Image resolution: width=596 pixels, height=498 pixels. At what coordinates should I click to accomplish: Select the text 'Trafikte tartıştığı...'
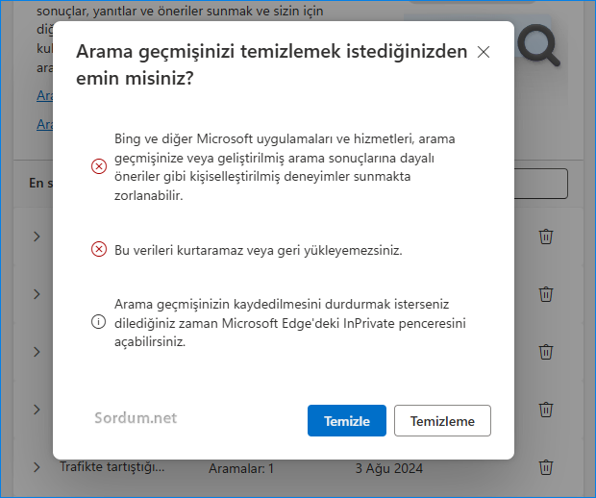(x=112, y=467)
